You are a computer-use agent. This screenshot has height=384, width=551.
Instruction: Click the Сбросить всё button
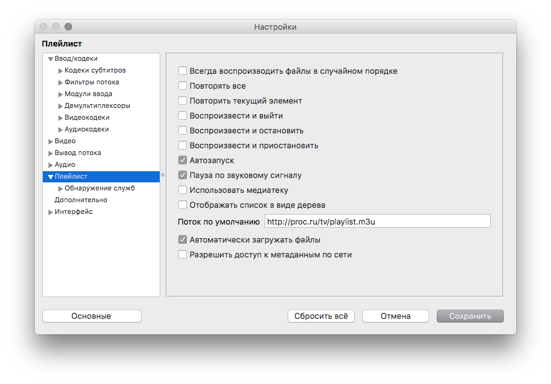click(321, 316)
